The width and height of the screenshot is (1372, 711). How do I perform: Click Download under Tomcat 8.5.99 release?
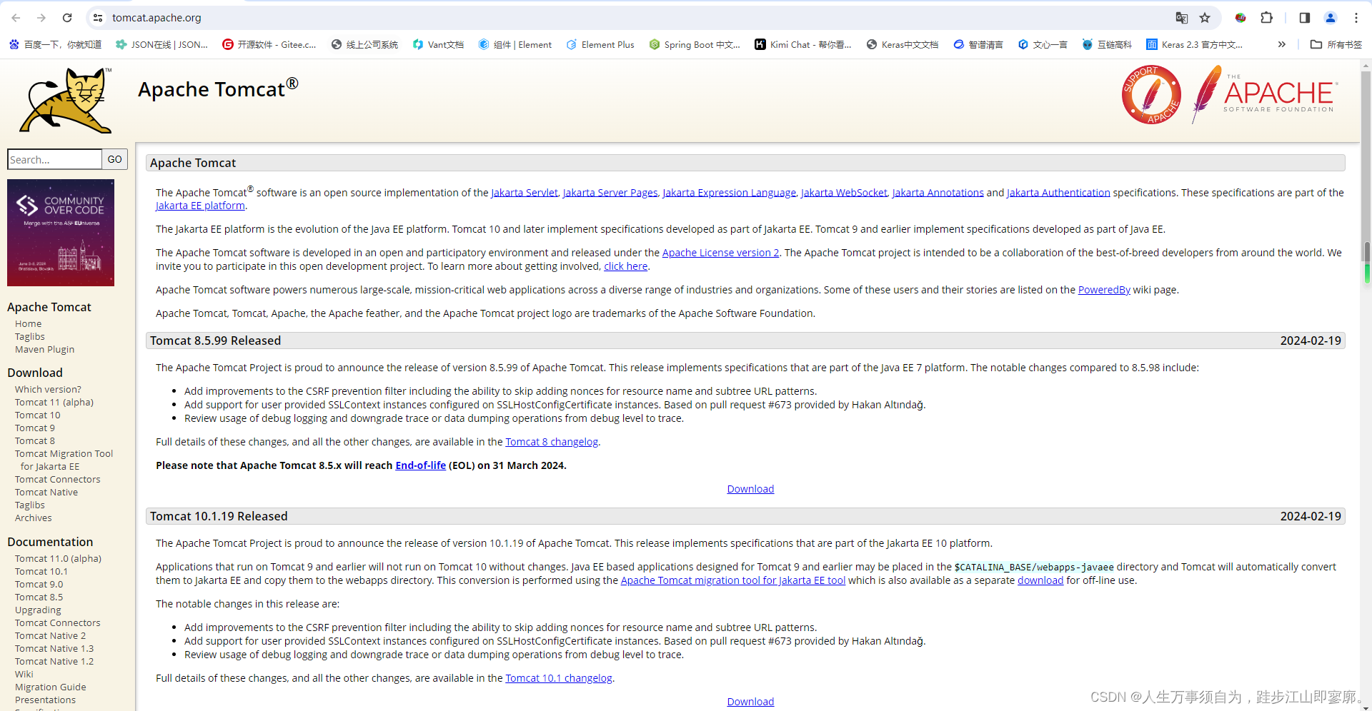(750, 489)
